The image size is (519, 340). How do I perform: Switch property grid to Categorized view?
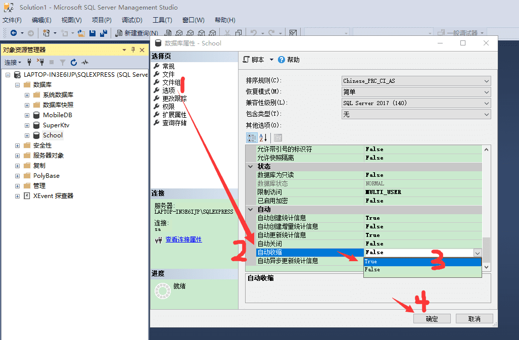[252, 137]
